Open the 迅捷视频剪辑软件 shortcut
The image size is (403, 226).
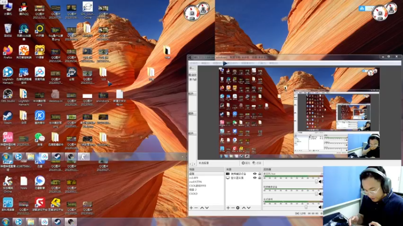pyautogui.click(x=24, y=76)
